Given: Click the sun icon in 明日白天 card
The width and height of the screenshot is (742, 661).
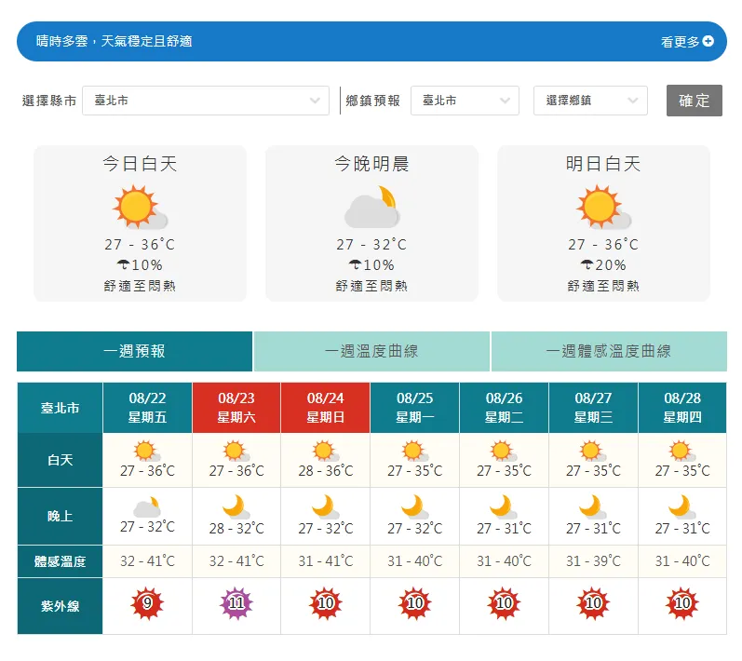Looking at the screenshot, I should (603, 207).
